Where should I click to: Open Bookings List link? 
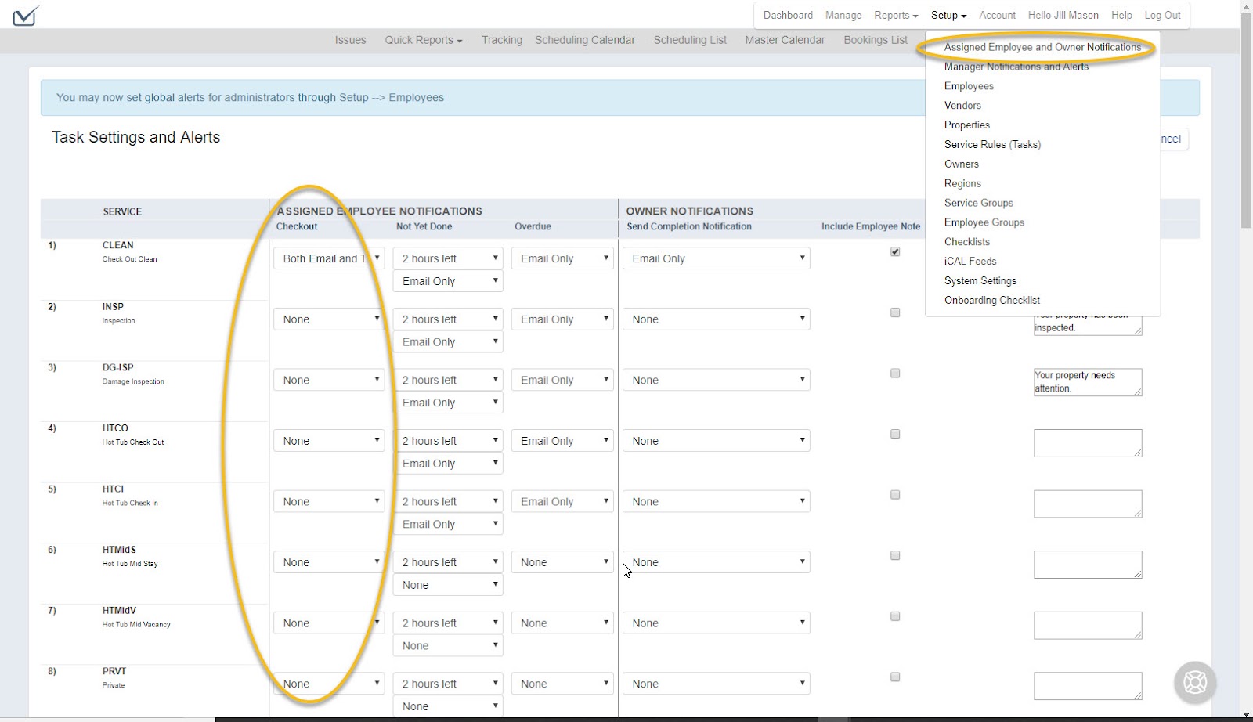coord(876,40)
